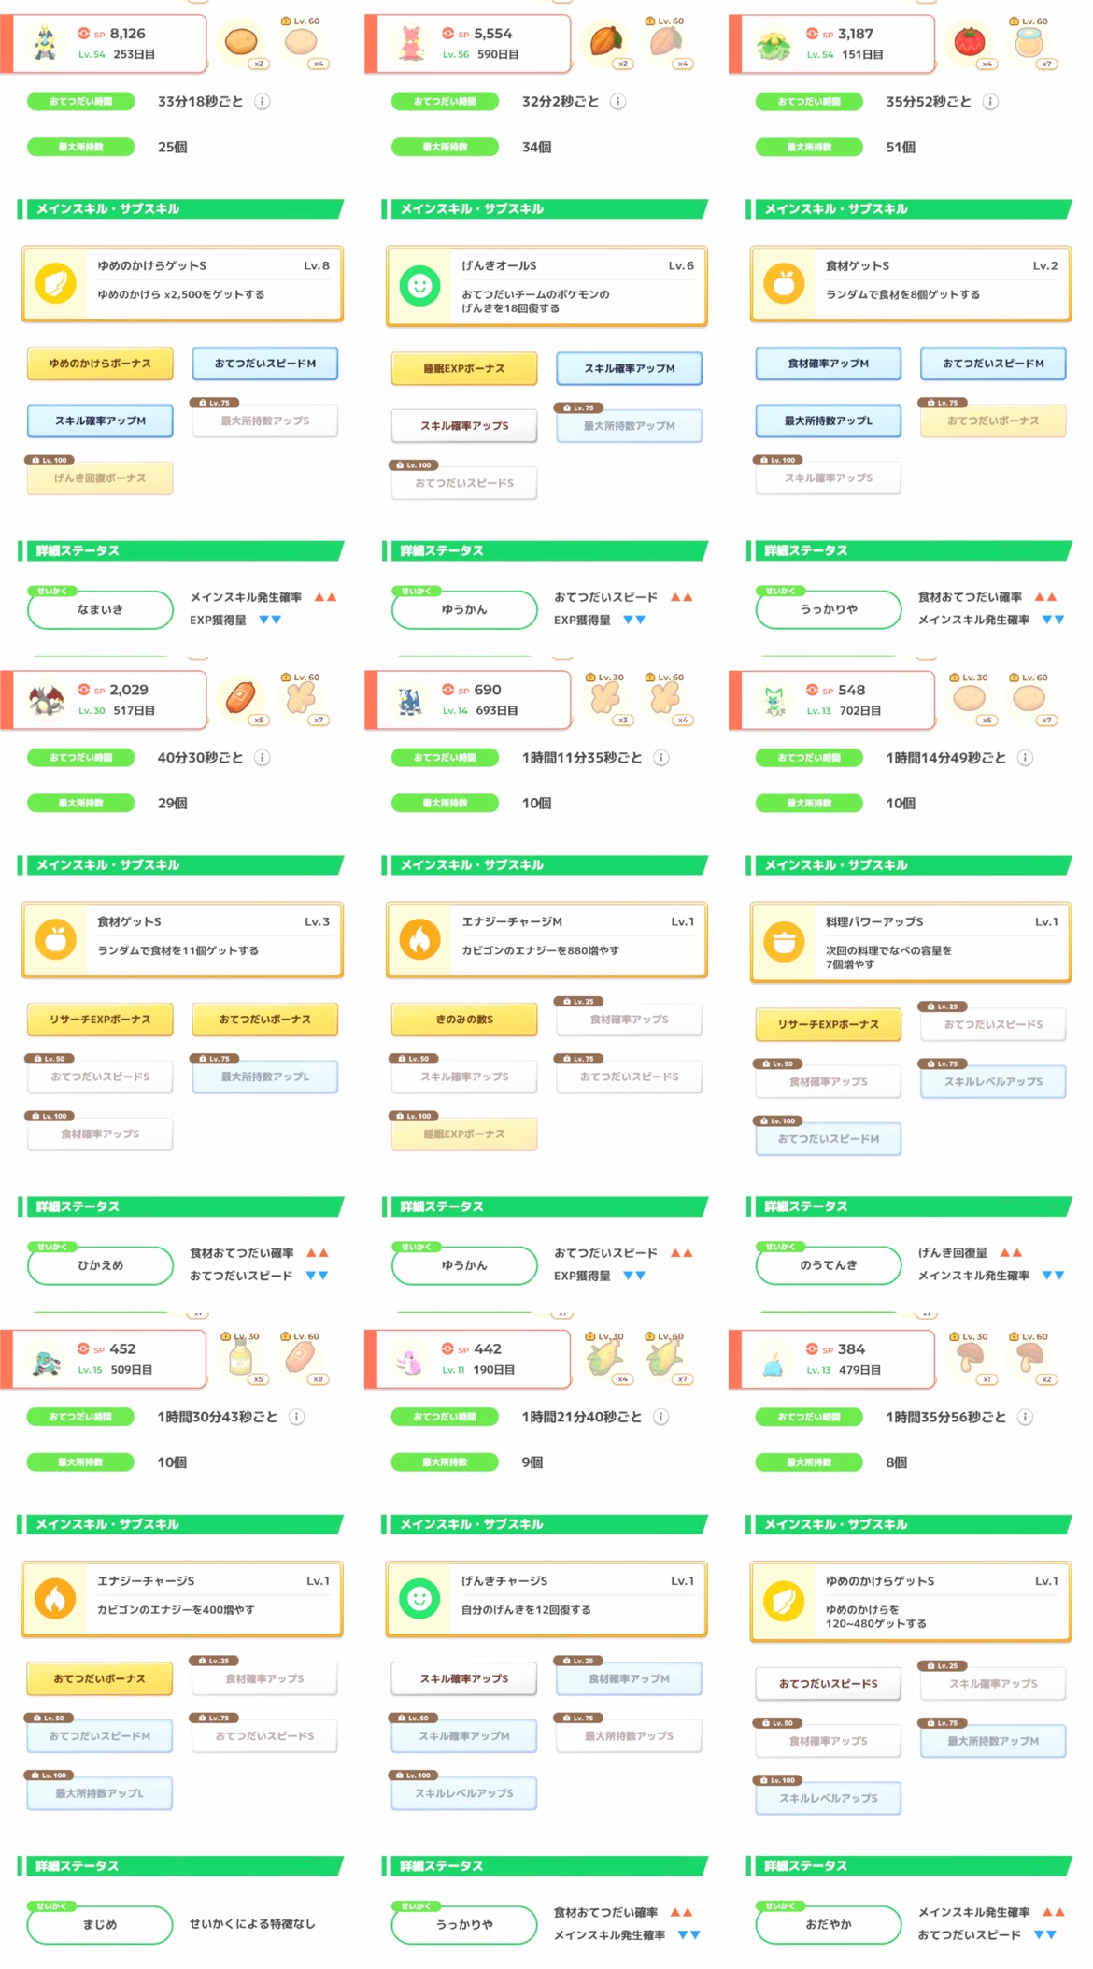Tap the info icon beside 33分18秒ごと
This screenshot has height=1969, width=1093.
click(x=263, y=102)
